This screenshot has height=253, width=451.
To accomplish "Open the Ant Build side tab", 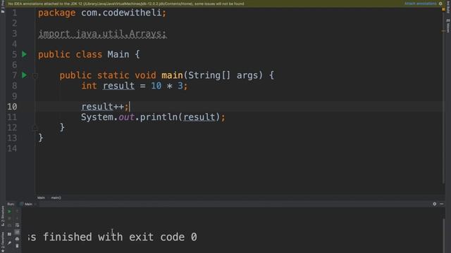I will (x=448, y=7).
